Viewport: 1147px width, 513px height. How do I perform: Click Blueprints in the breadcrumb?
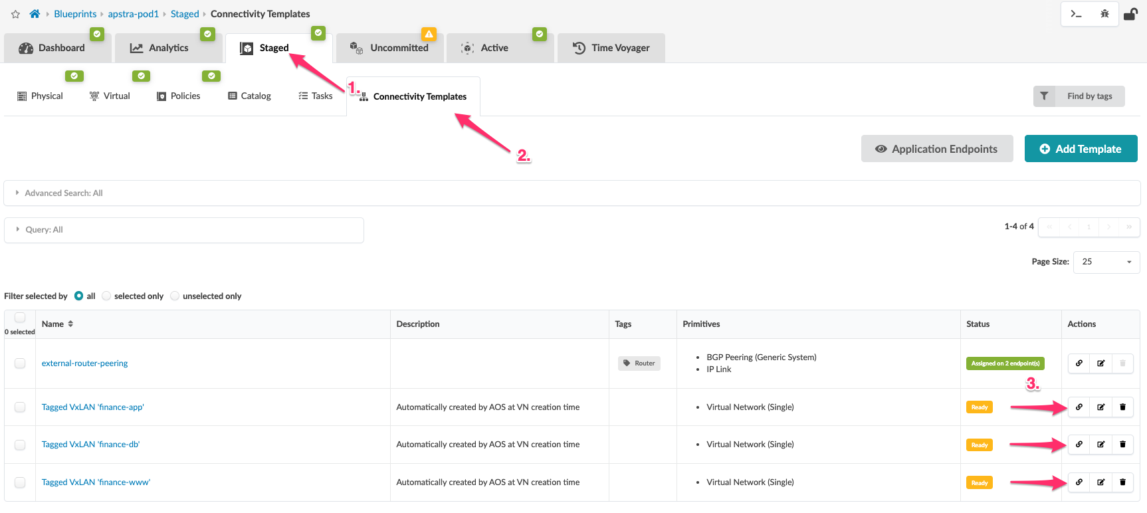(x=75, y=14)
